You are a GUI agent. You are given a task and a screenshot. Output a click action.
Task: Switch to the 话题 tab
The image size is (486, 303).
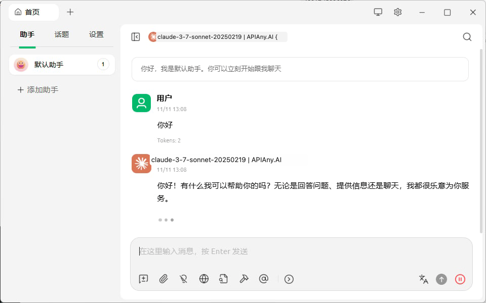[x=62, y=35]
